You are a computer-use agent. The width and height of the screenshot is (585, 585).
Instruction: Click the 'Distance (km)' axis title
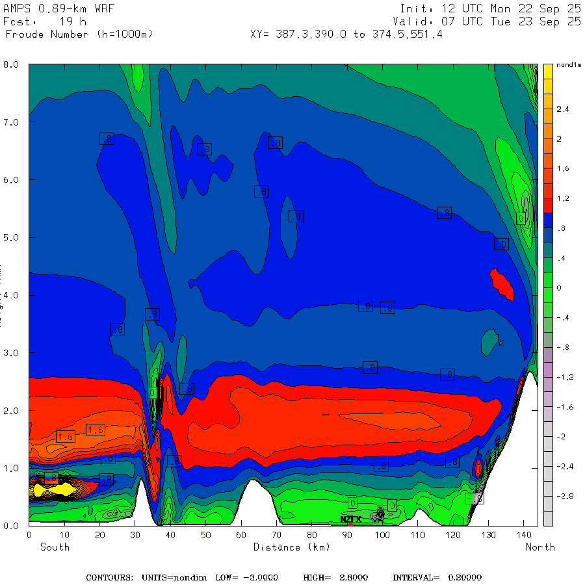click(x=292, y=547)
